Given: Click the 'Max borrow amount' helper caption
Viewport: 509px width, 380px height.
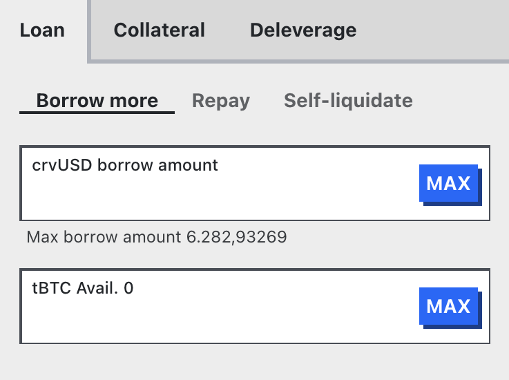Looking at the screenshot, I should click(x=104, y=238).
